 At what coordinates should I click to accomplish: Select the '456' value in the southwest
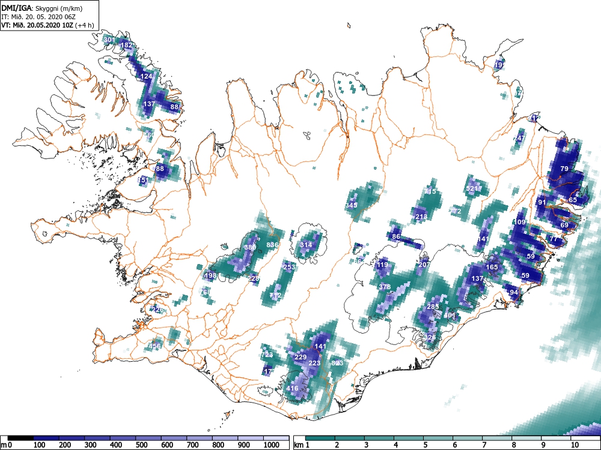[154, 346]
